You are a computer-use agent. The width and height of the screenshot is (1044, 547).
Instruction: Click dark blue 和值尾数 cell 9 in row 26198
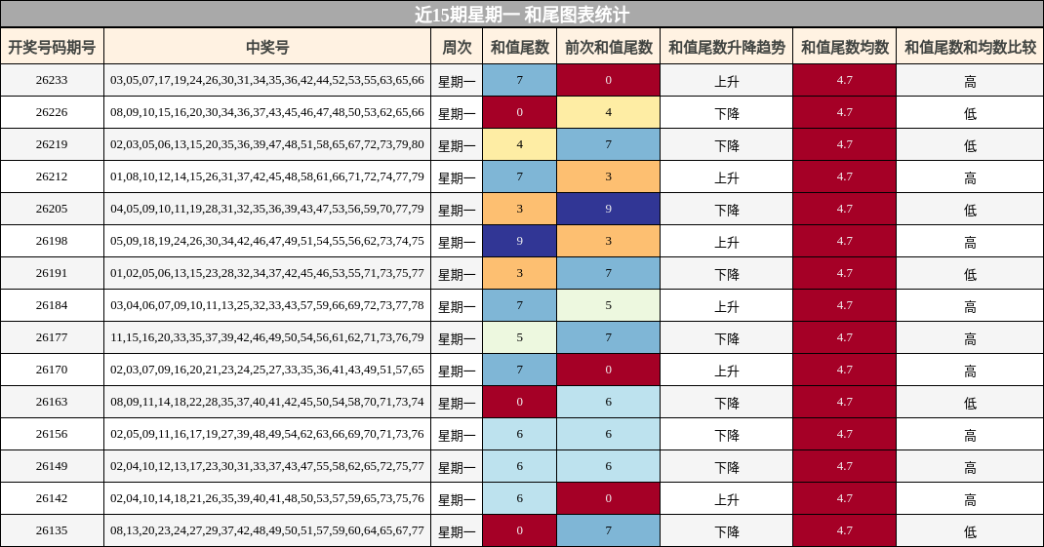519,241
